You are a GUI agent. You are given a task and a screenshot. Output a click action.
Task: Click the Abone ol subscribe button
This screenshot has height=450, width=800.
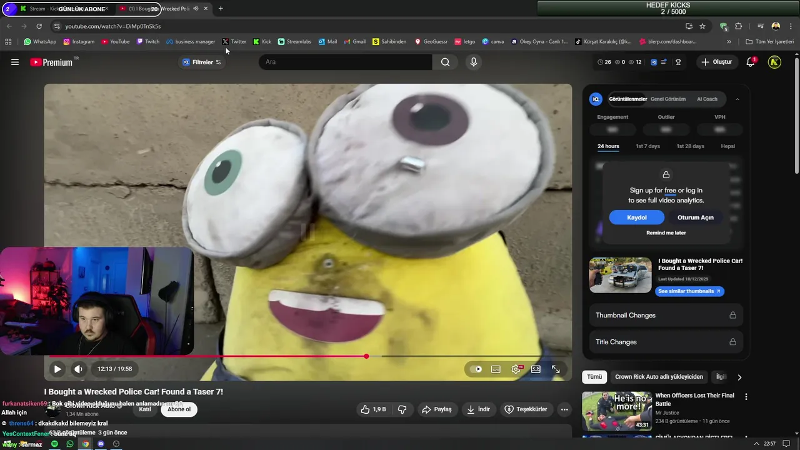pos(179,409)
